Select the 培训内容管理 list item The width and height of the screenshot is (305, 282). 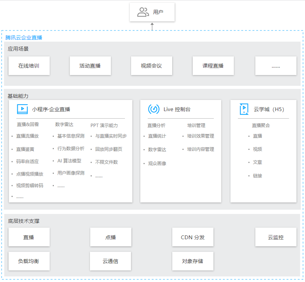(201, 149)
